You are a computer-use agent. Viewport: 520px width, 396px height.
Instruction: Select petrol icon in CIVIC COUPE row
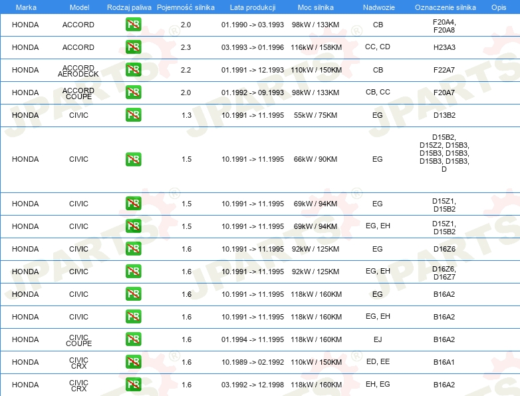[x=133, y=339]
